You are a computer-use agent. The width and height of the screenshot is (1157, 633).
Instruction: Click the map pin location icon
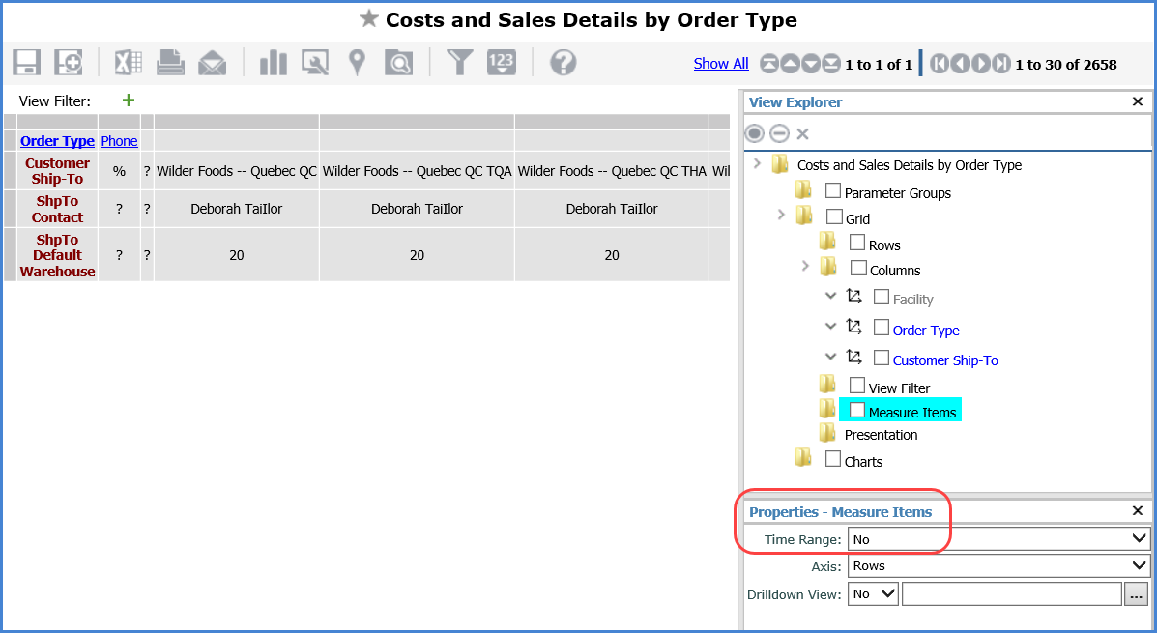click(x=357, y=63)
